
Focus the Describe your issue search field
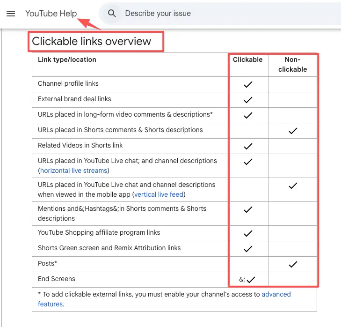coord(220,14)
